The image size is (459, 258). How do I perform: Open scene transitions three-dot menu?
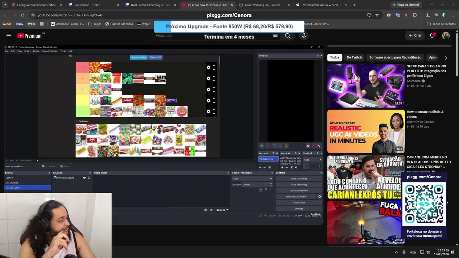pos(271,190)
